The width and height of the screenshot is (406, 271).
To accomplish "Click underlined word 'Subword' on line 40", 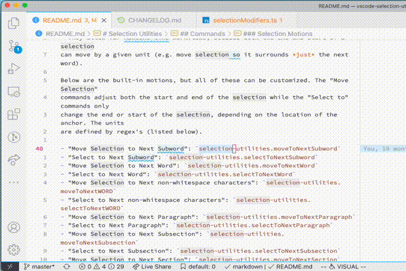I will point(171,148).
